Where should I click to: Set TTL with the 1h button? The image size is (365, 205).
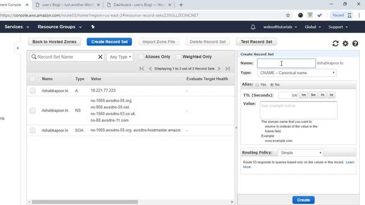coord(322,95)
